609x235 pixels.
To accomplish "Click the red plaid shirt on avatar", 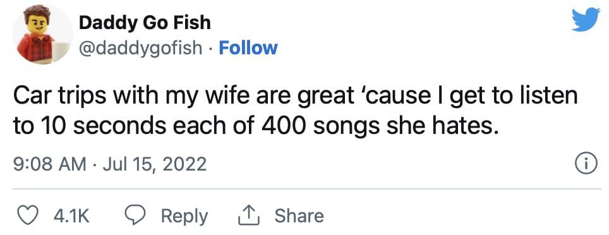I will (x=36, y=49).
